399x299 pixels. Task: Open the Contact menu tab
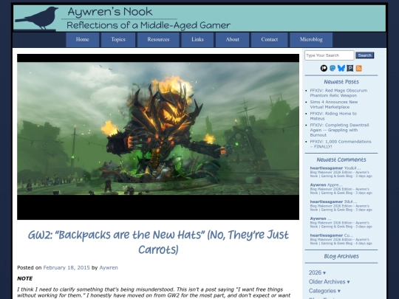pyautogui.click(x=269, y=40)
